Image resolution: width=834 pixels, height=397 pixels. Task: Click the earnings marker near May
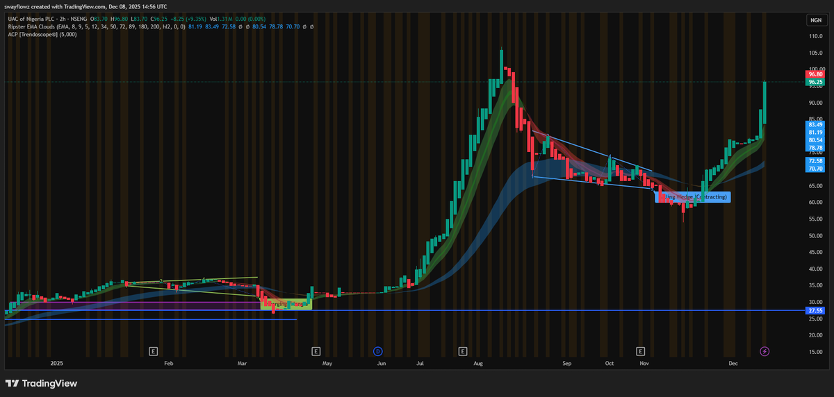point(316,351)
